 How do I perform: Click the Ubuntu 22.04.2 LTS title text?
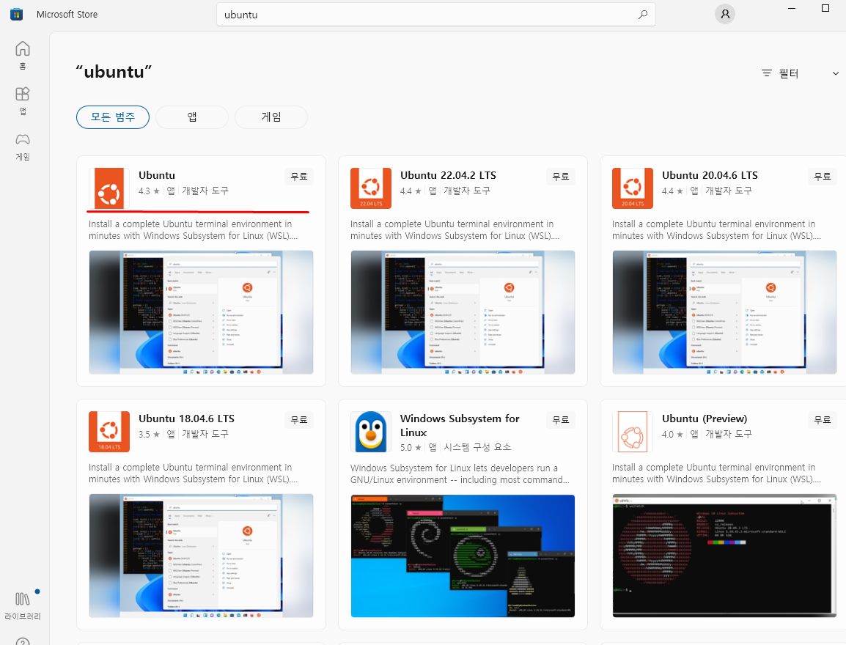(x=448, y=175)
